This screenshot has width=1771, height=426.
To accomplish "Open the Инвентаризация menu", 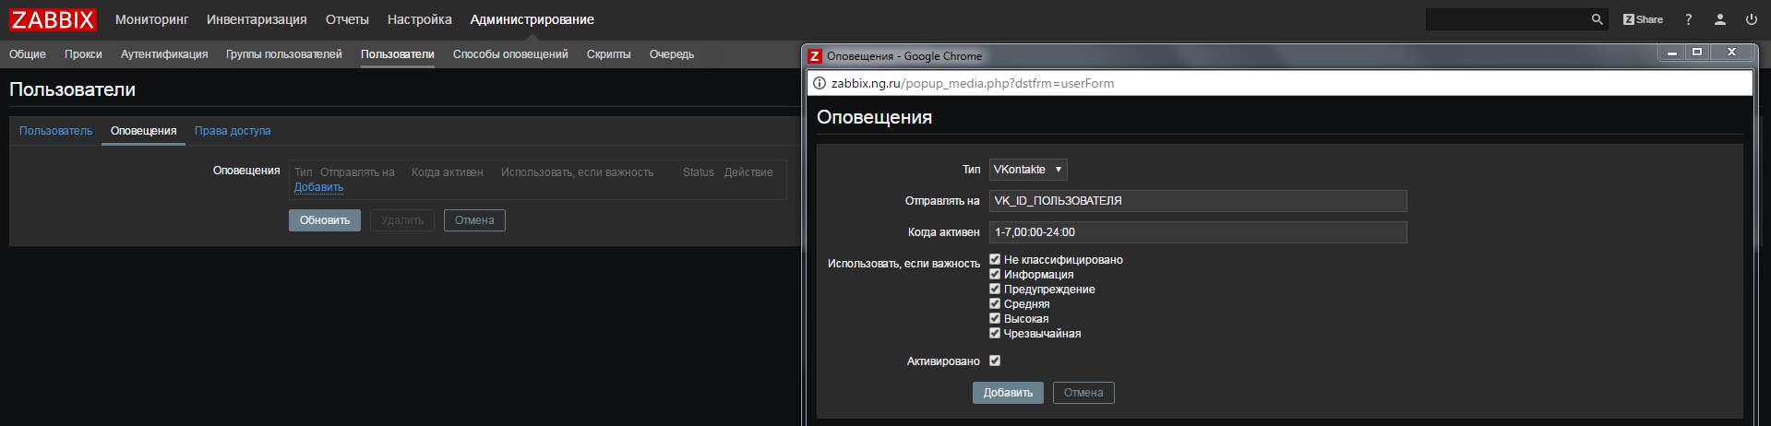I will point(257,19).
